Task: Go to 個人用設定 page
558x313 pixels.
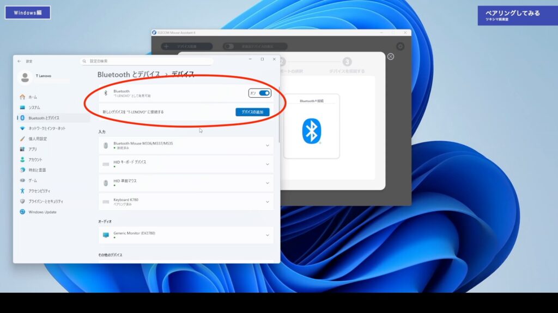Action: point(38,139)
